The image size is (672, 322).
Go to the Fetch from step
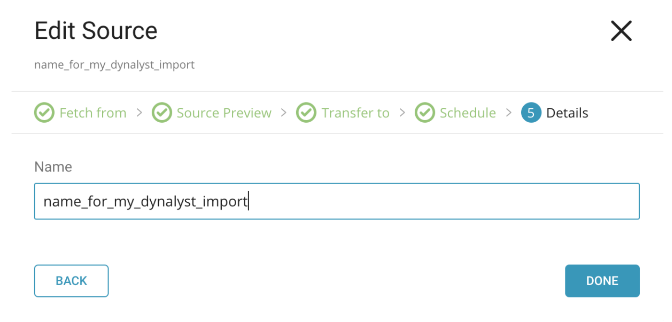(93, 113)
